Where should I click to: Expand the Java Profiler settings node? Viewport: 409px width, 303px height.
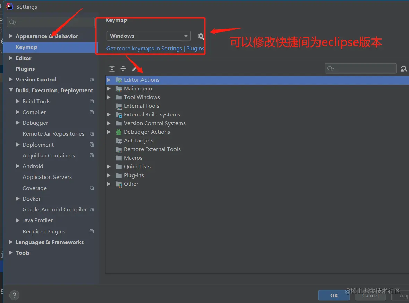point(18,220)
